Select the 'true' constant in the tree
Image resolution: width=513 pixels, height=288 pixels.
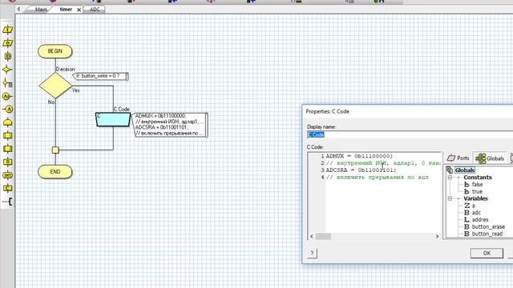tap(477, 192)
